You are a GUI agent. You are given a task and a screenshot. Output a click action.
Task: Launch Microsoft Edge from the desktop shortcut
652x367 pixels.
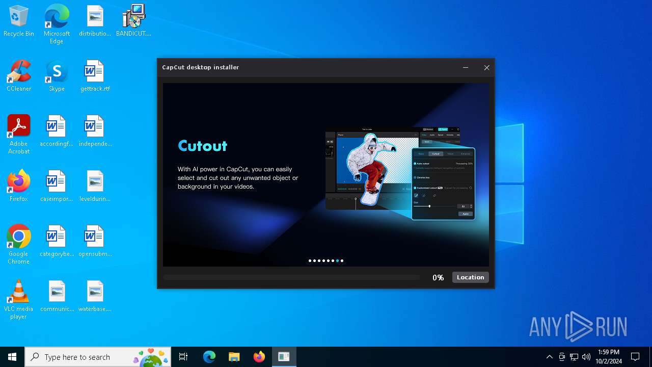coord(57,24)
